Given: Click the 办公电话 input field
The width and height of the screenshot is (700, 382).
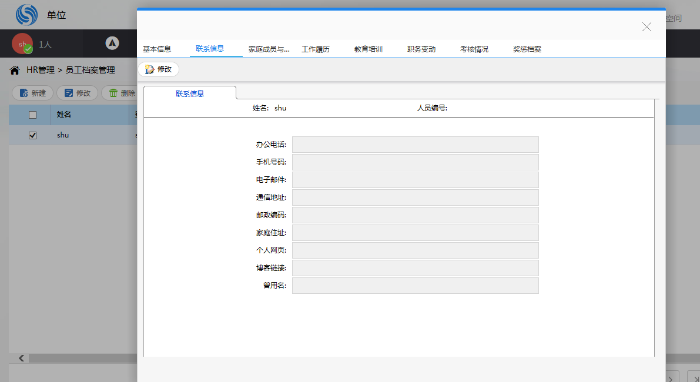Looking at the screenshot, I should (x=415, y=145).
